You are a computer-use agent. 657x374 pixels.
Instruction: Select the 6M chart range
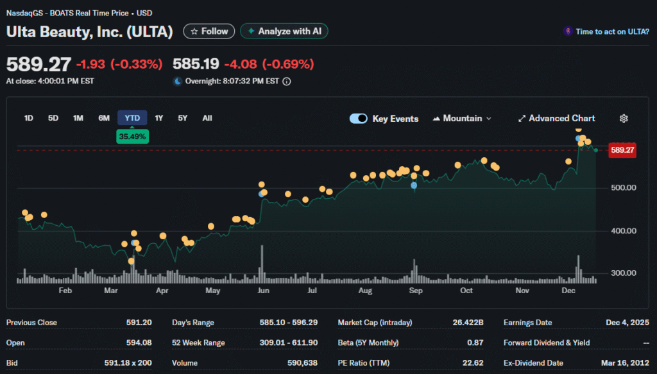pos(103,118)
